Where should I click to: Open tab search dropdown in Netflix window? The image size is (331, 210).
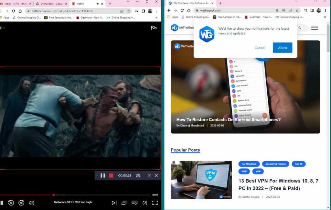127,2
